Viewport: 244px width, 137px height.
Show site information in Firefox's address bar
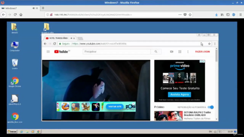coord(48,14)
